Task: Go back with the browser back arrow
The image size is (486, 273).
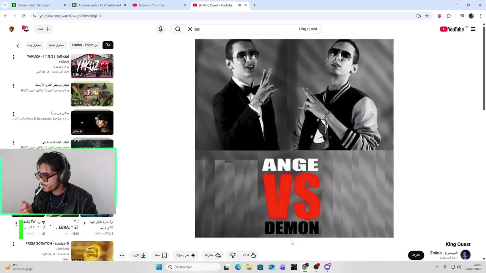Action: (x=6, y=16)
